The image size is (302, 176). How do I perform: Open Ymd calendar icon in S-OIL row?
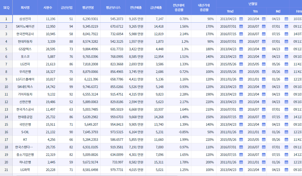[241, 132]
